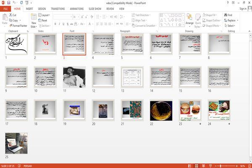Open the Shape Fill dropdown
Screen dimensions: 252x168
(210, 15)
